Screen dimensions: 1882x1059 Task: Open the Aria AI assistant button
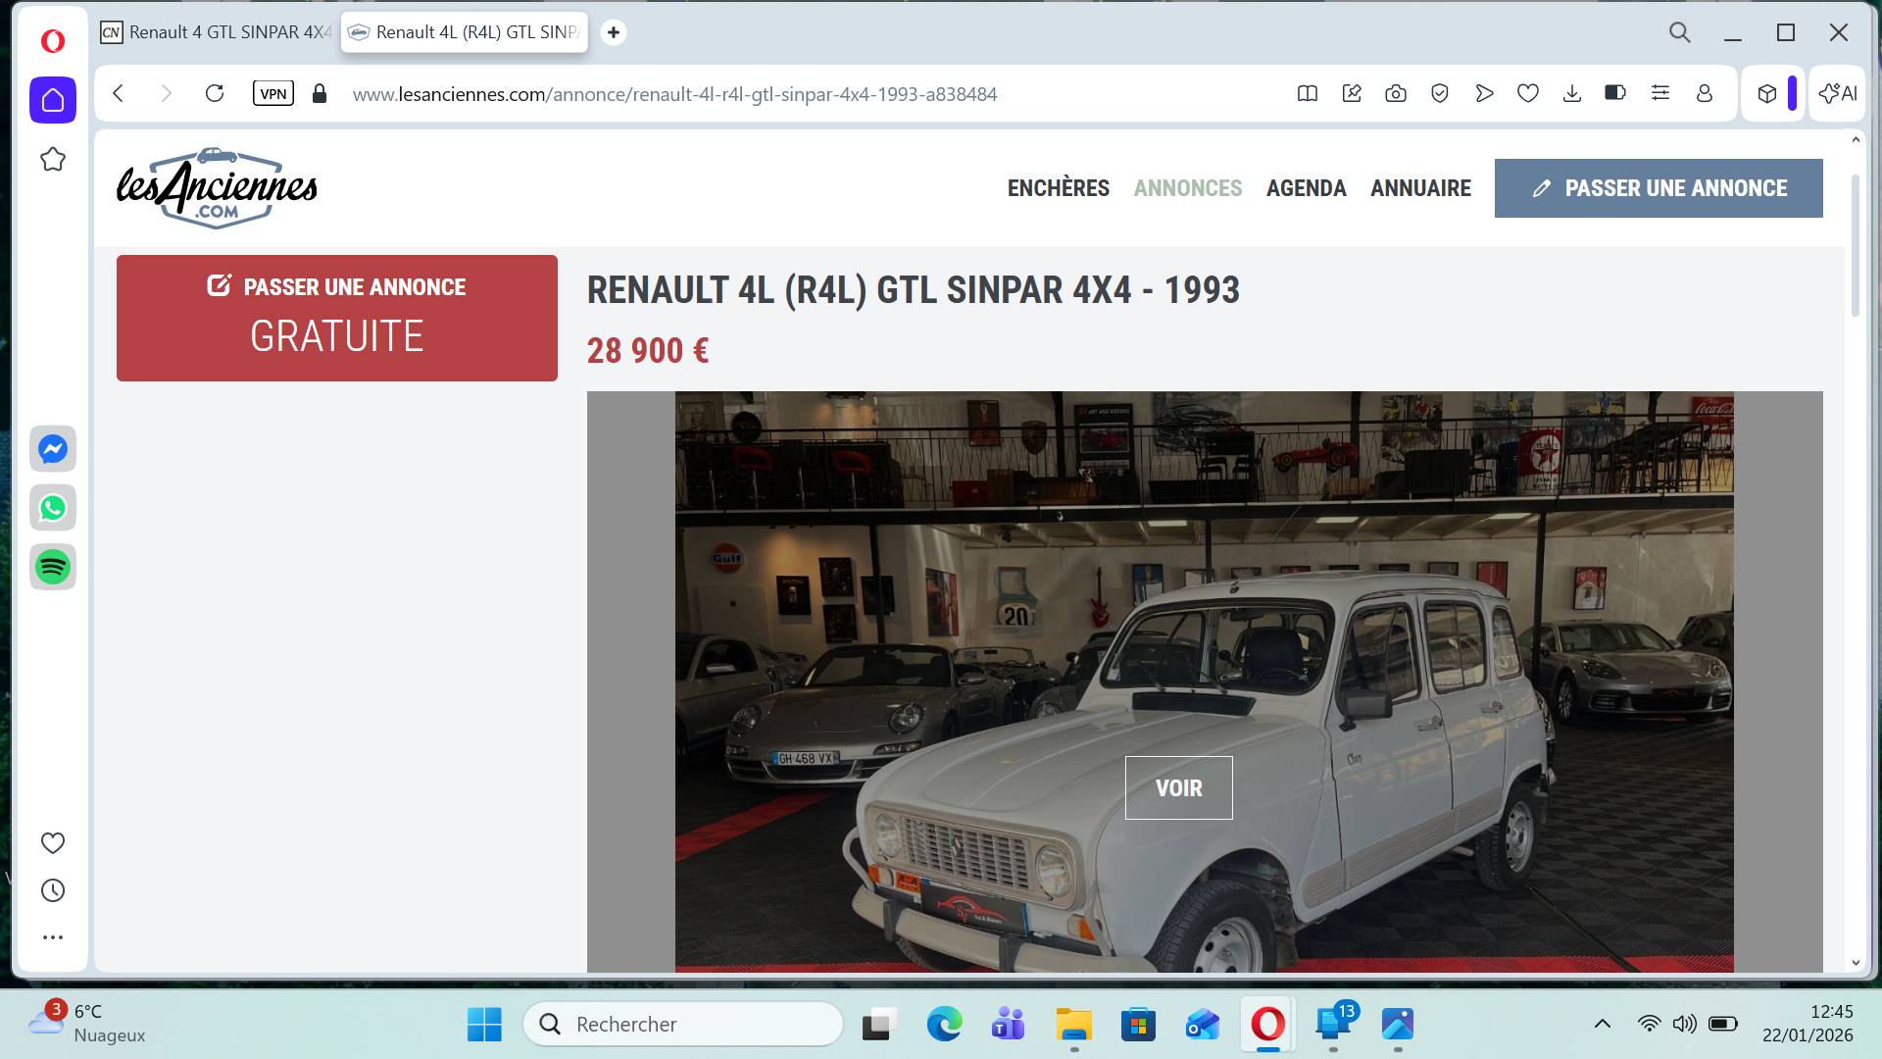coord(1837,94)
